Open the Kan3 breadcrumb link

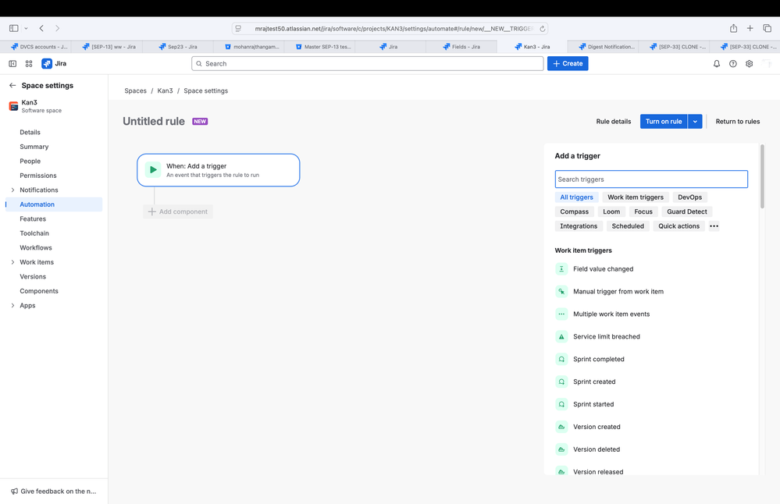coord(166,91)
